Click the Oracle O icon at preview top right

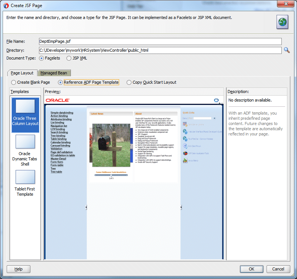point(216,100)
